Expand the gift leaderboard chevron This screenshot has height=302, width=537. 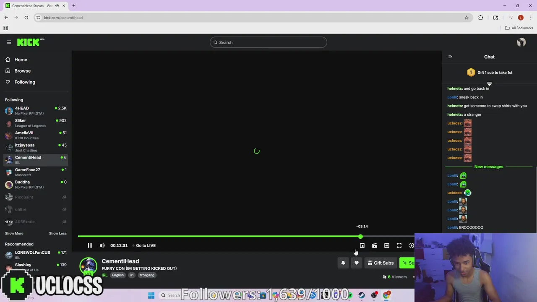489,84
